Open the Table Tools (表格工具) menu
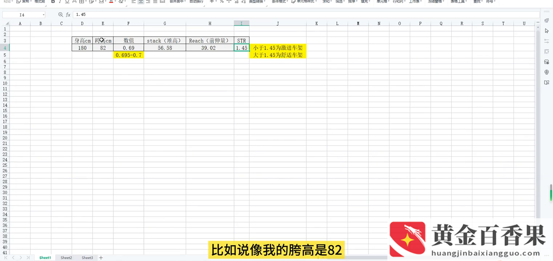Image resolution: width=553 pixels, height=261 pixels. [x=459, y=1]
